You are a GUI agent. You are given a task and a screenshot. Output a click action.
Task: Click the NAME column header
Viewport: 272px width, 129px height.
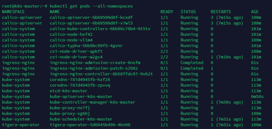pyautogui.click(x=55, y=12)
